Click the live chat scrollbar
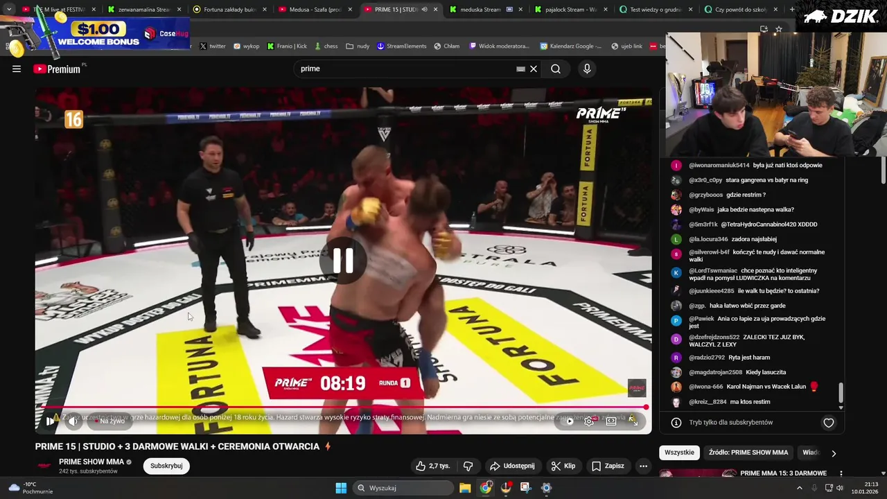This screenshot has width=887, height=499. point(841,392)
